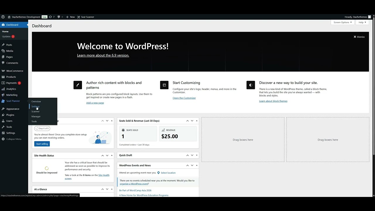Open the Updates submenu item
Screen dimensions: 375x211
8,37
